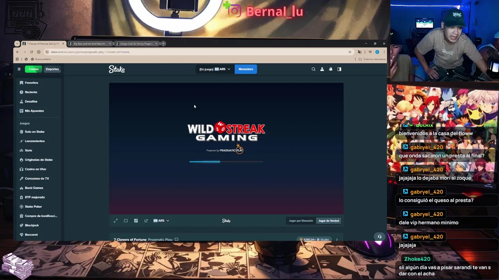This screenshot has width=499, height=280.
Task: Open Nueva pestaña bookmark
Action: click(40, 59)
